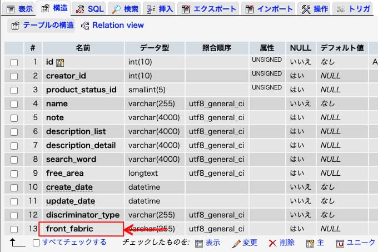The width and height of the screenshot is (378, 252).
Task: Click the ユニーク action link
Action: tap(361, 243)
